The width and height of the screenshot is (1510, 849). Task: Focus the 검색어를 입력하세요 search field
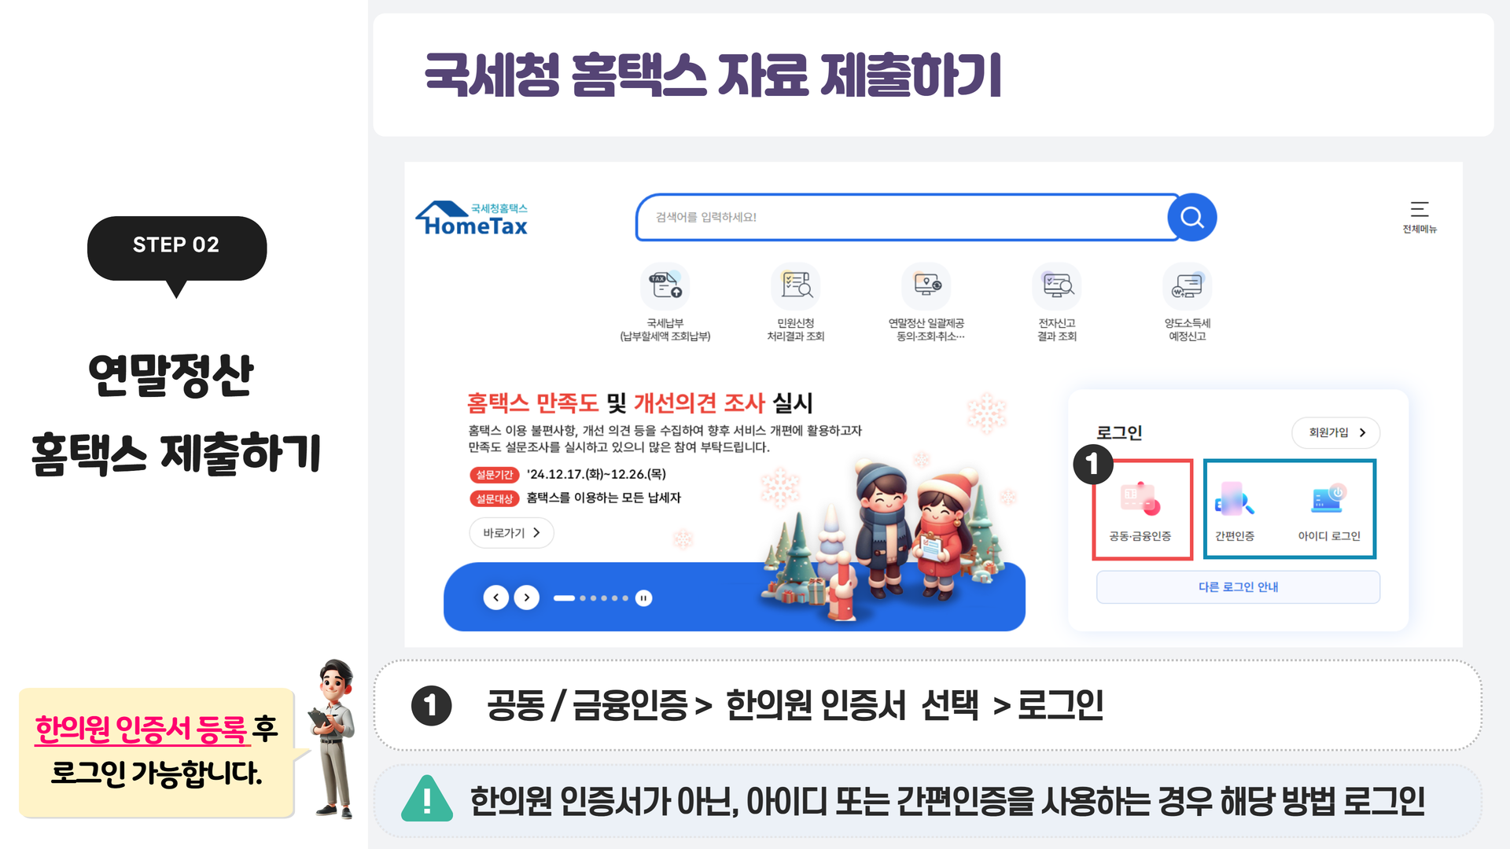tap(902, 217)
